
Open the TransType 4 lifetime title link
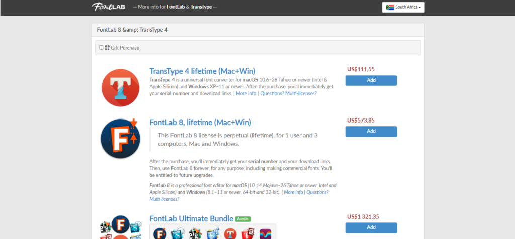point(202,71)
